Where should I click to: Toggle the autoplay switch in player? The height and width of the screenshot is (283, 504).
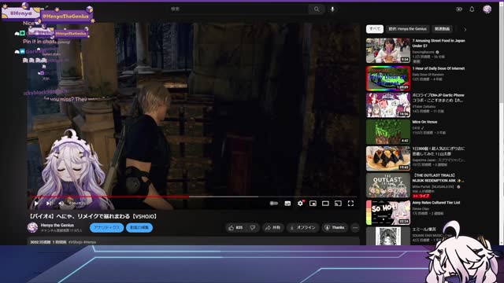coord(274,204)
